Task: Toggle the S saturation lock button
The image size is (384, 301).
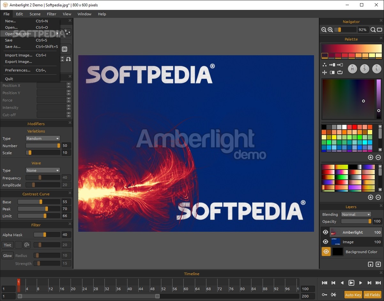Action: [x=365, y=69]
